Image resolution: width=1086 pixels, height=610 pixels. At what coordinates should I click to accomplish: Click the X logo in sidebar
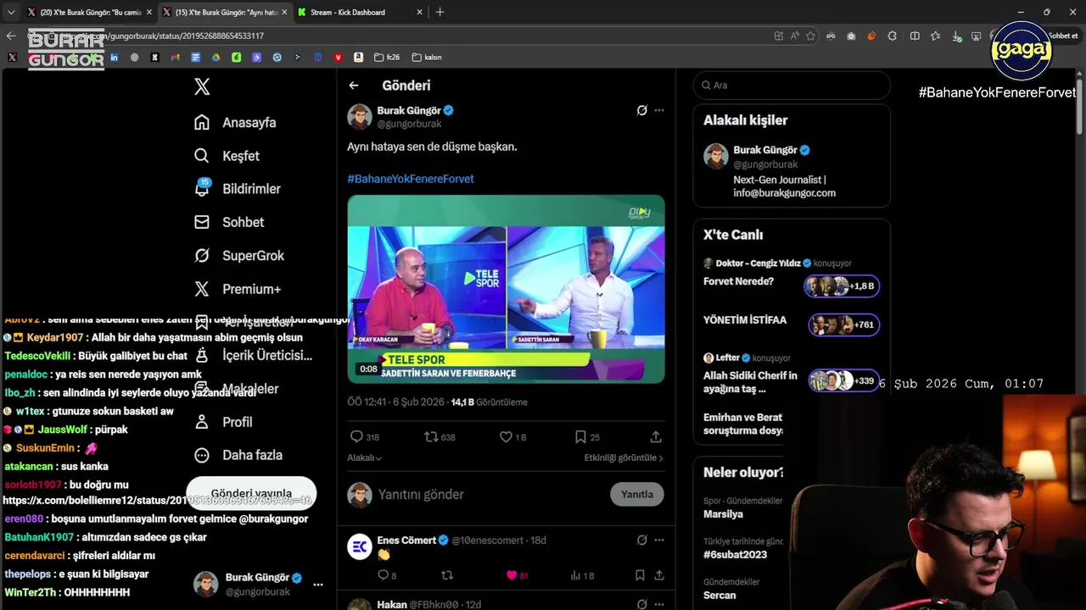tap(202, 86)
